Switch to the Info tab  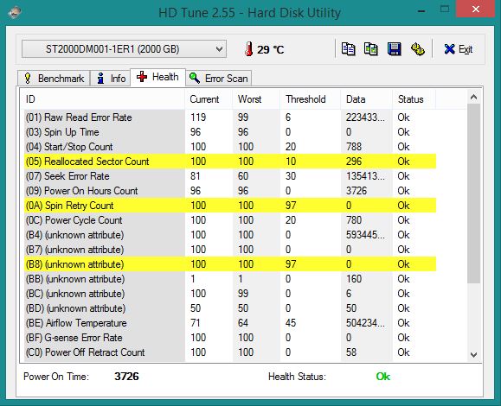[x=111, y=78]
